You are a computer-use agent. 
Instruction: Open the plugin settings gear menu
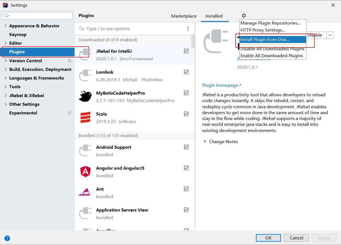[x=244, y=16]
